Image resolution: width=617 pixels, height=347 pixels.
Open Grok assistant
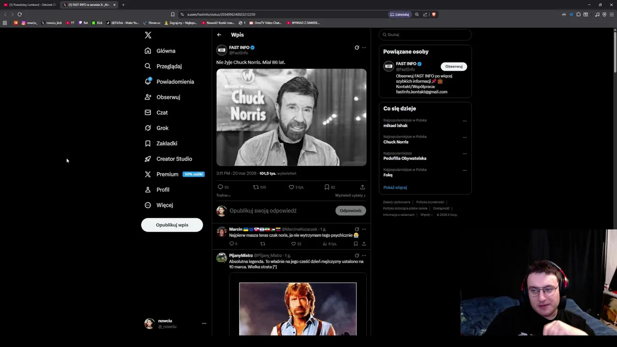tap(157, 128)
